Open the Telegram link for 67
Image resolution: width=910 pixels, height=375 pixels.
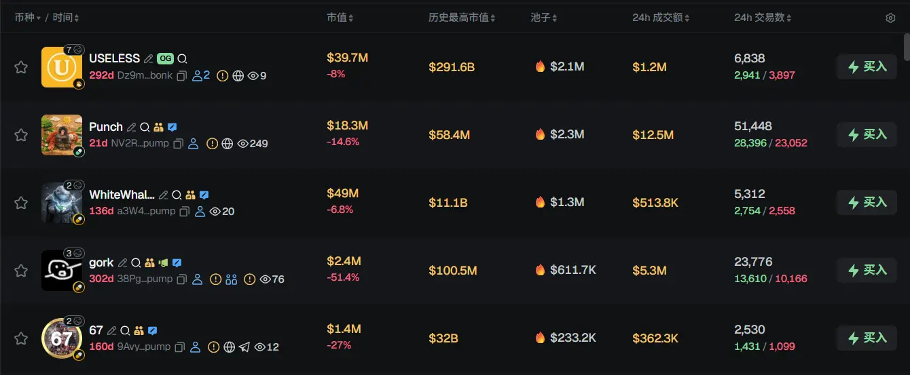click(x=244, y=347)
